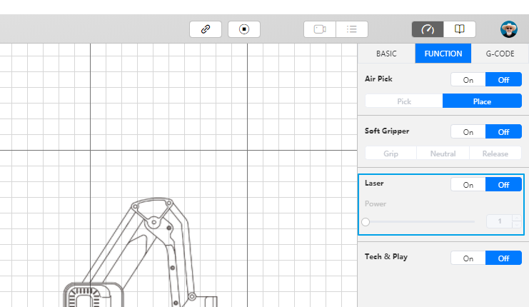Turn Laser Off
Image resolution: width=529 pixels, height=307 pixels.
pyautogui.click(x=504, y=184)
